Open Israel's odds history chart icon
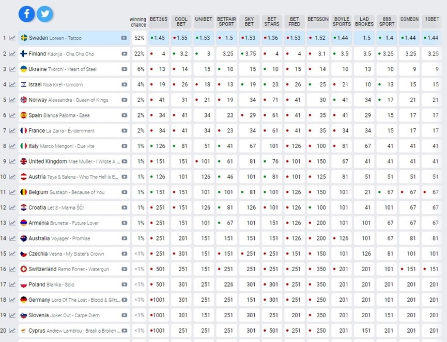Viewport: 447px width, 342px height. (x=12, y=84)
